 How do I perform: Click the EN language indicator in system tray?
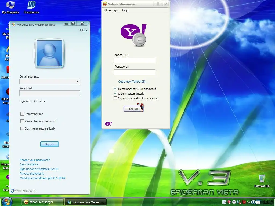click(224, 202)
